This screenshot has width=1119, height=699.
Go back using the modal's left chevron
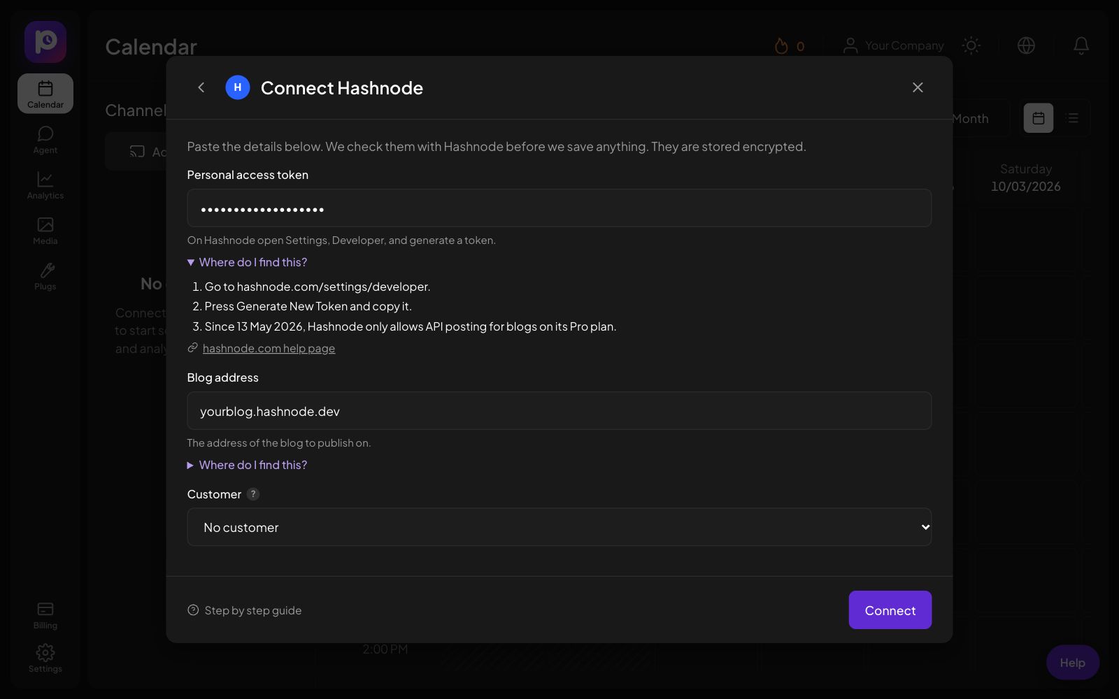[x=201, y=87]
